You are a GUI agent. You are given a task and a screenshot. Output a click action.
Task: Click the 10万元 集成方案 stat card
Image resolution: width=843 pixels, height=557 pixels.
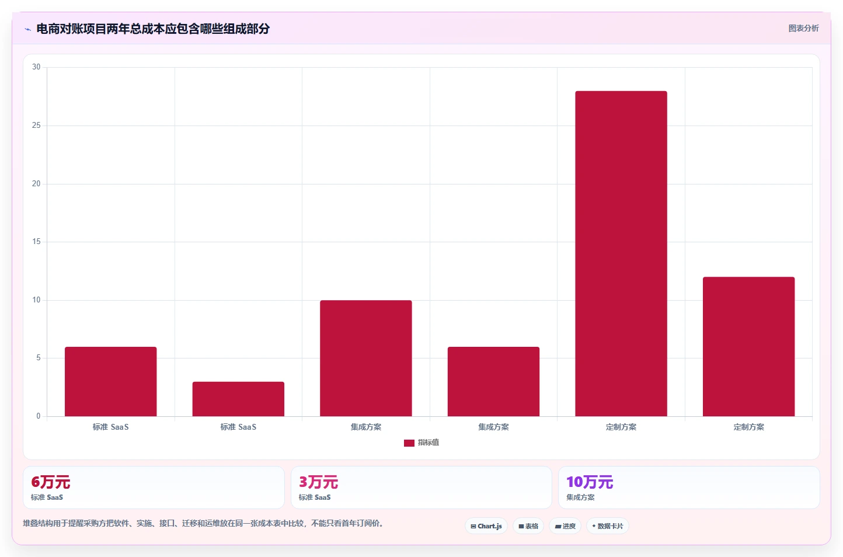tap(689, 488)
